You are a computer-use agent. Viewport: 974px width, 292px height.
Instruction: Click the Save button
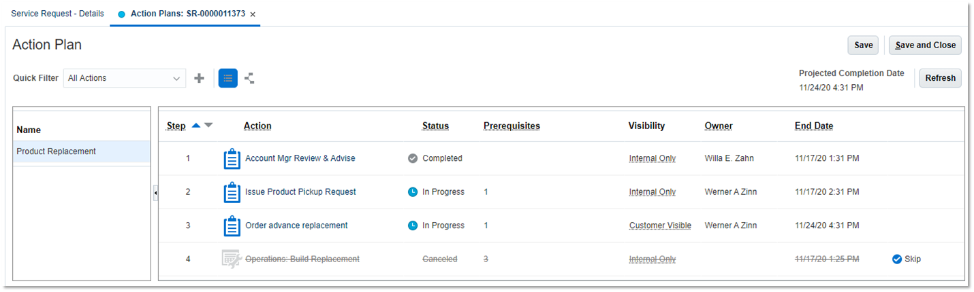click(863, 45)
